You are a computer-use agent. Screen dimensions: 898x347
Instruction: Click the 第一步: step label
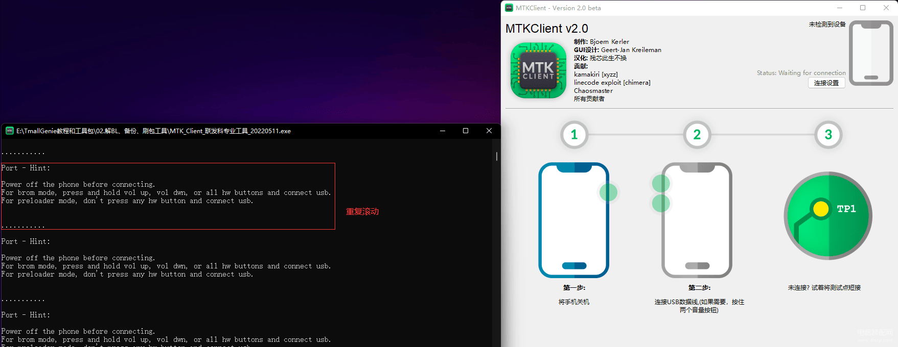(x=574, y=288)
